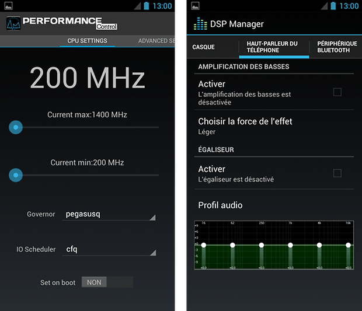Tap battery icon in DSP Manager status bar

[x=333, y=6]
